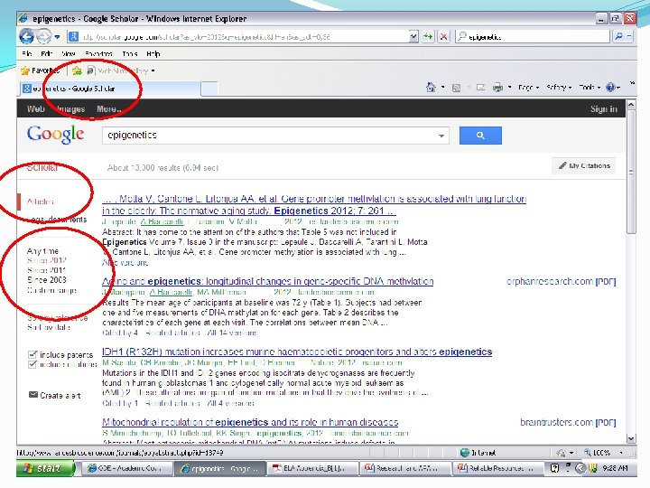
Task: Click the browser search box containing epigenetics
Action: (533, 37)
